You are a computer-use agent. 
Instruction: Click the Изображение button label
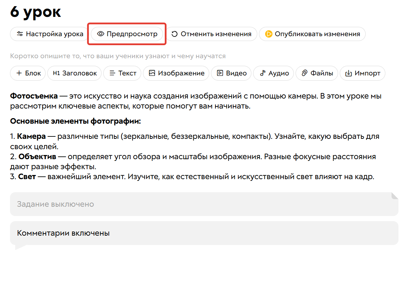pyautogui.click(x=181, y=73)
